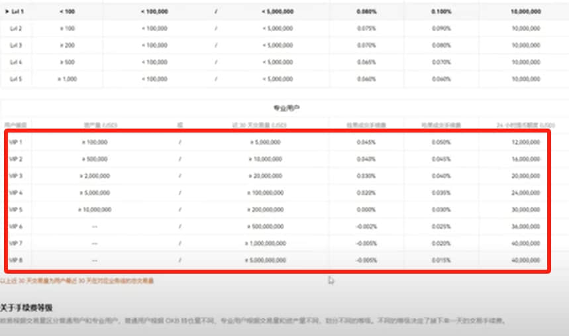Select the Lvl 4 tier row label

[x=16, y=62]
